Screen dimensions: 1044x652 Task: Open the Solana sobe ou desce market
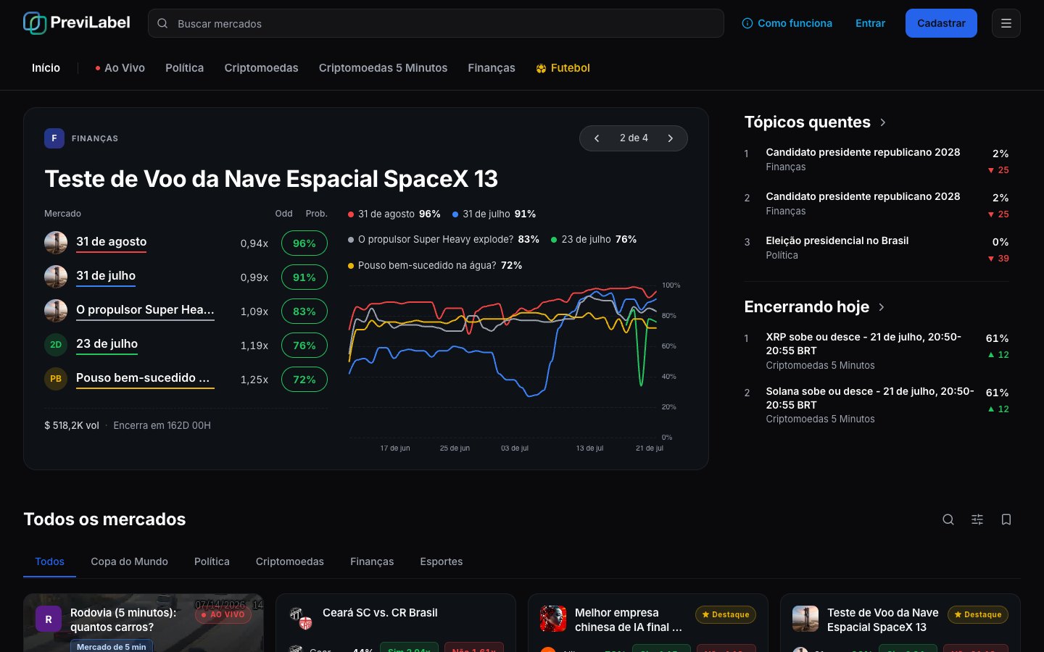tap(869, 398)
